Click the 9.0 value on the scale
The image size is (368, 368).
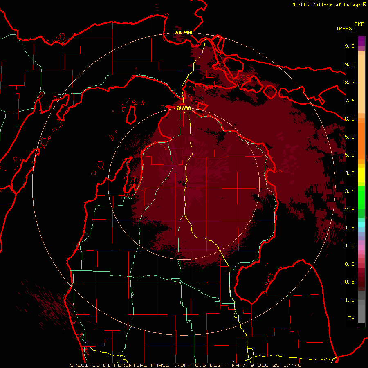pos(350,64)
